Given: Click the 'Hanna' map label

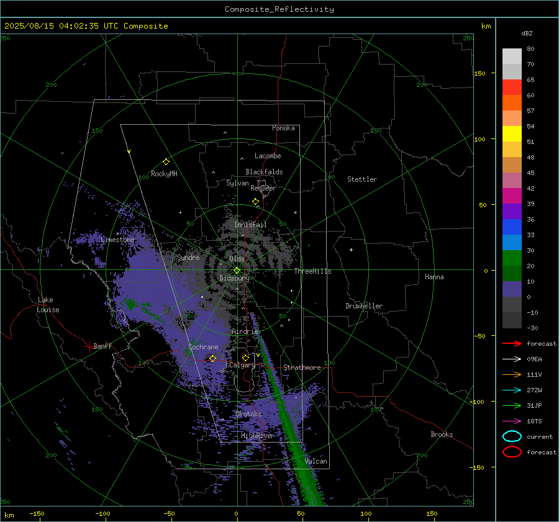Looking at the screenshot, I should (434, 277).
